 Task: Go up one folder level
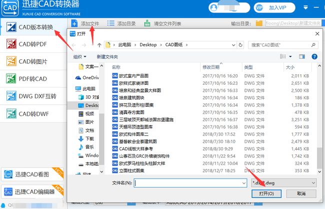[x=99, y=45]
